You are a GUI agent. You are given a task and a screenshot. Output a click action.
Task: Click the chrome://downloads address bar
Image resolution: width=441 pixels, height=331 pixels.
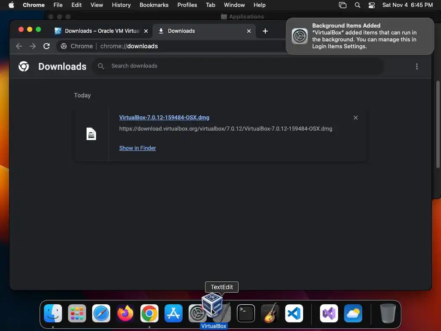[171, 46]
